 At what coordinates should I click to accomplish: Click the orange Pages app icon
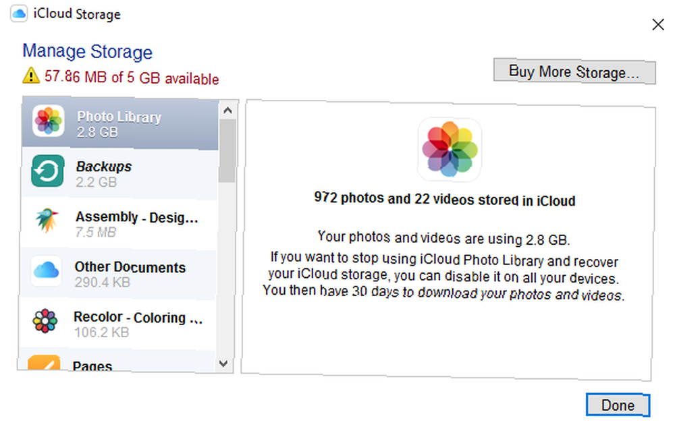click(44, 362)
